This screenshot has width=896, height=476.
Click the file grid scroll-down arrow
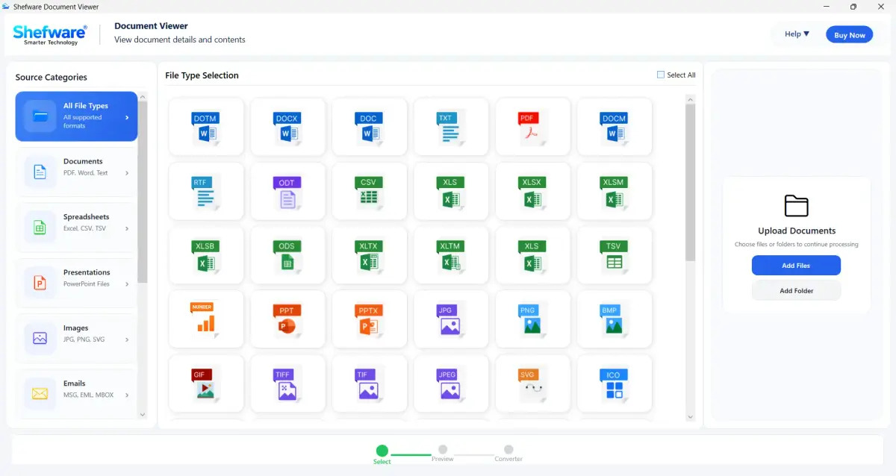(690, 417)
